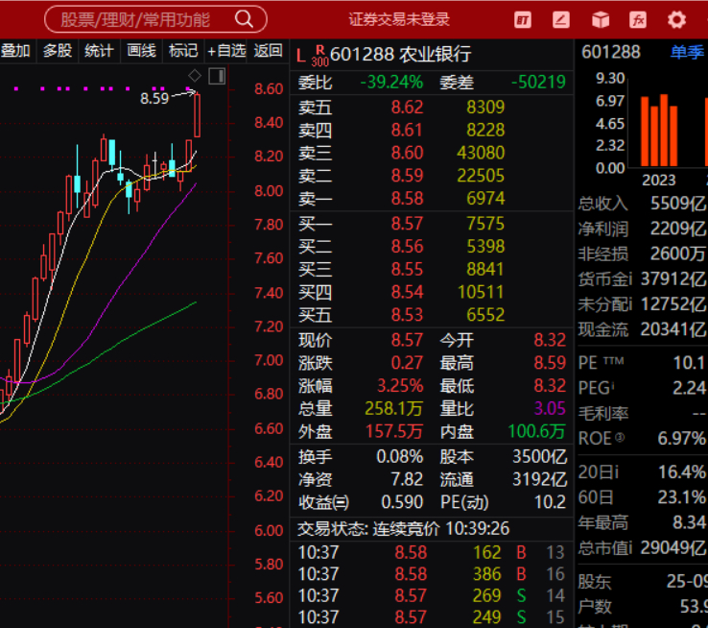This screenshot has height=628, width=708.
Task: Click PE TTM value 10.1
Action: tap(689, 363)
